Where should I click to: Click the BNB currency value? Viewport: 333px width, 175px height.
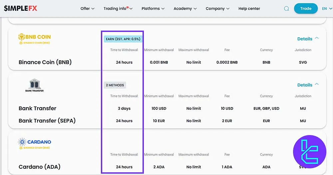[266, 62]
